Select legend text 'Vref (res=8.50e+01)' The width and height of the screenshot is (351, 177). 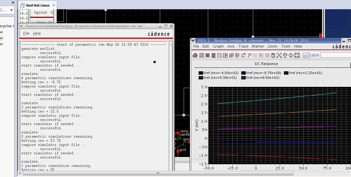pyautogui.click(x=262, y=78)
